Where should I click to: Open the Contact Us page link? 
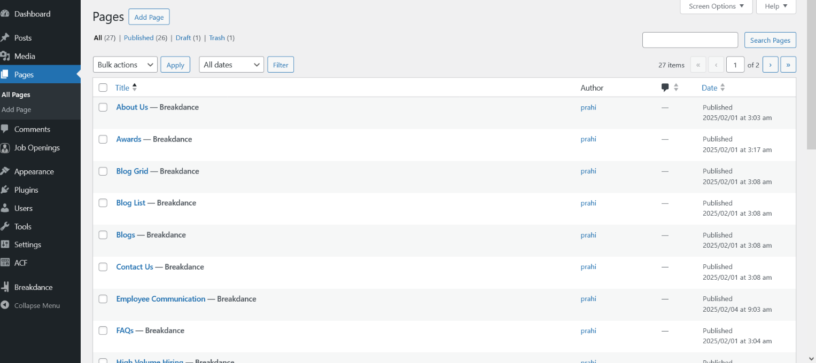(x=135, y=267)
